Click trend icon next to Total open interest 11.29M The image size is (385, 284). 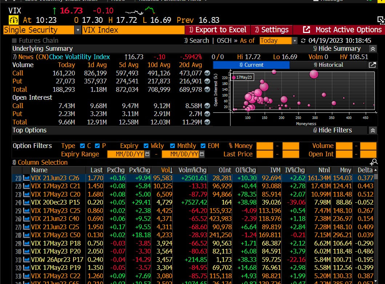tap(207, 122)
